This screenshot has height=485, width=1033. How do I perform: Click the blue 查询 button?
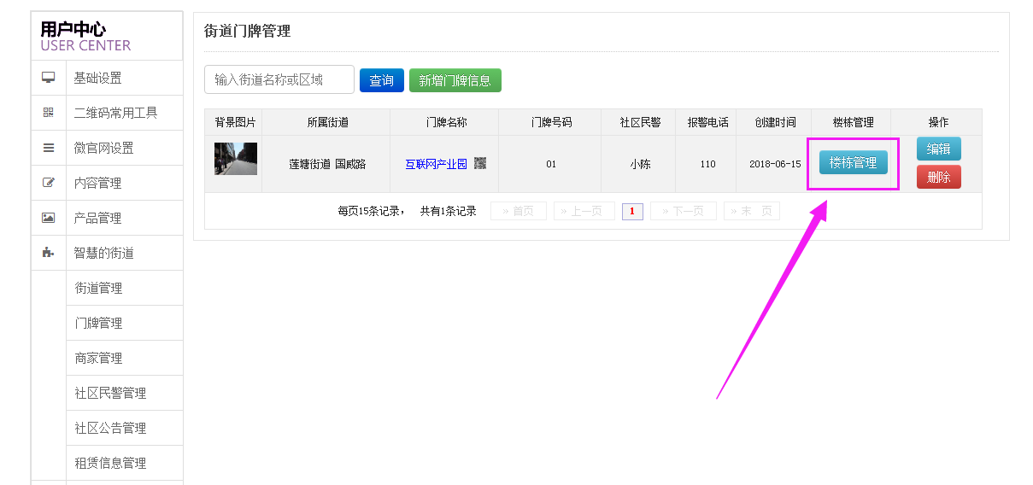click(x=382, y=80)
